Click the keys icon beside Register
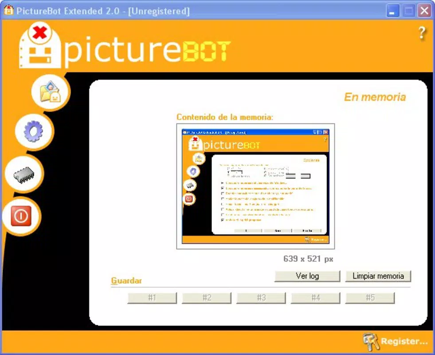The width and height of the screenshot is (435, 355). 371,341
